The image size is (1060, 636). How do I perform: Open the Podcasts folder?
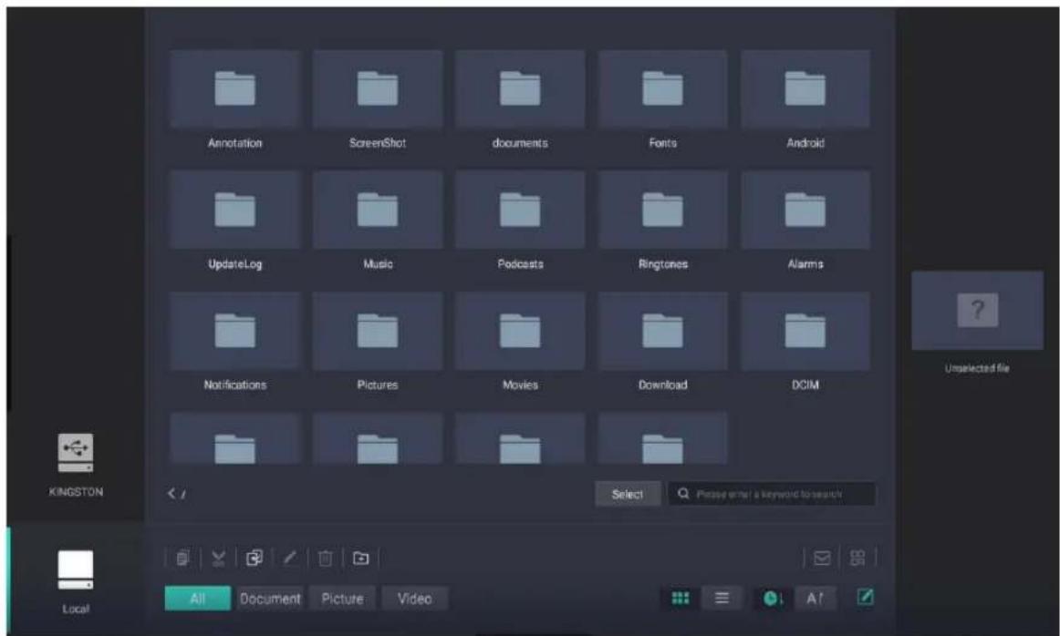tap(520, 221)
